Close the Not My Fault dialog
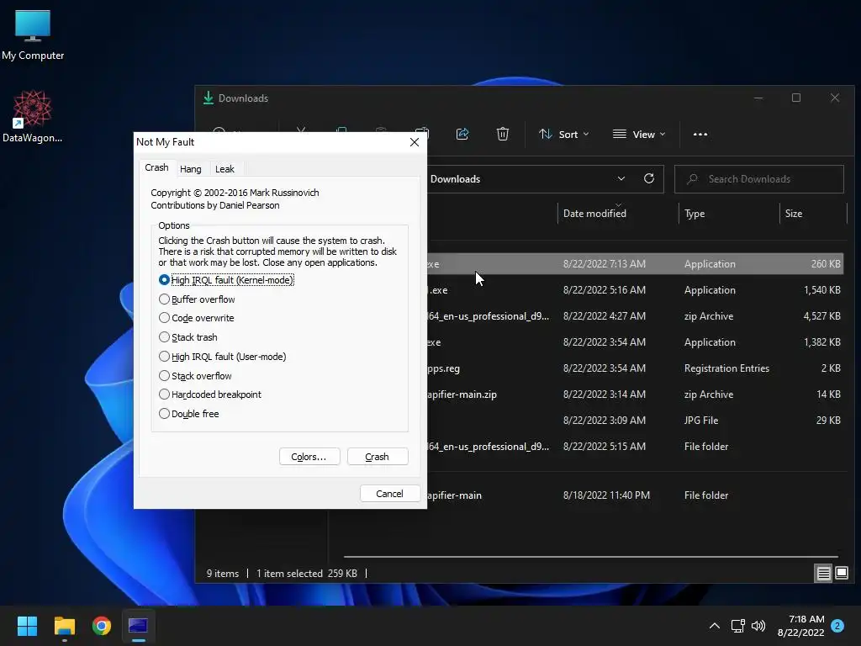This screenshot has height=646, width=861. [x=415, y=142]
